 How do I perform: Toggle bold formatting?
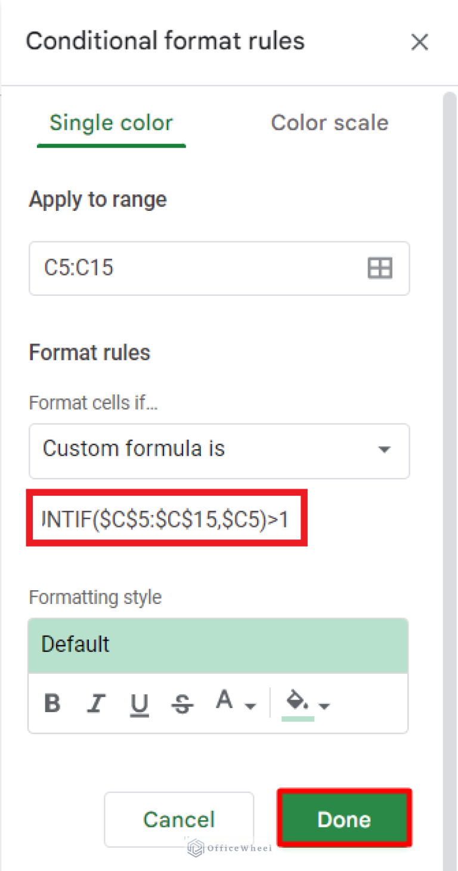(52, 703)
